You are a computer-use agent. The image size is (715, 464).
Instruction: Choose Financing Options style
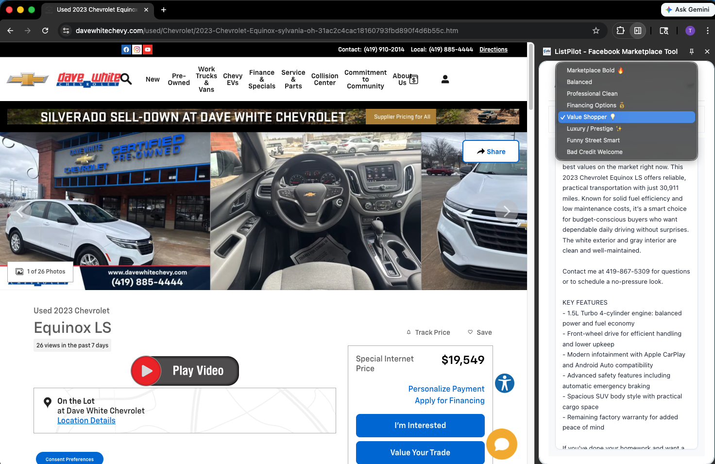[x=627, y=105]
